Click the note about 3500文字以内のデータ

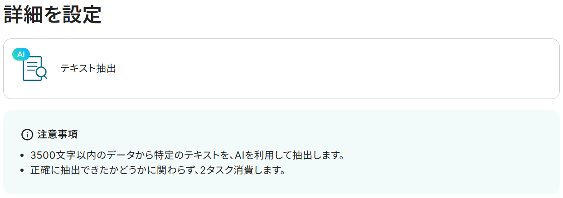click(187, 156)
